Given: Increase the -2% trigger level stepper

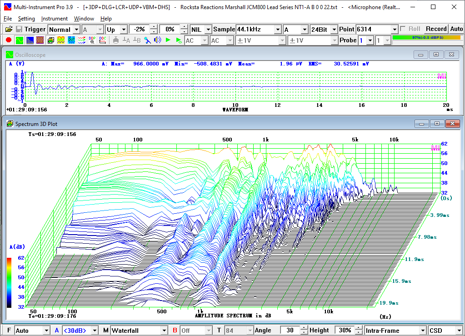Looking at the screenshot, I should [x=154, y=27].
